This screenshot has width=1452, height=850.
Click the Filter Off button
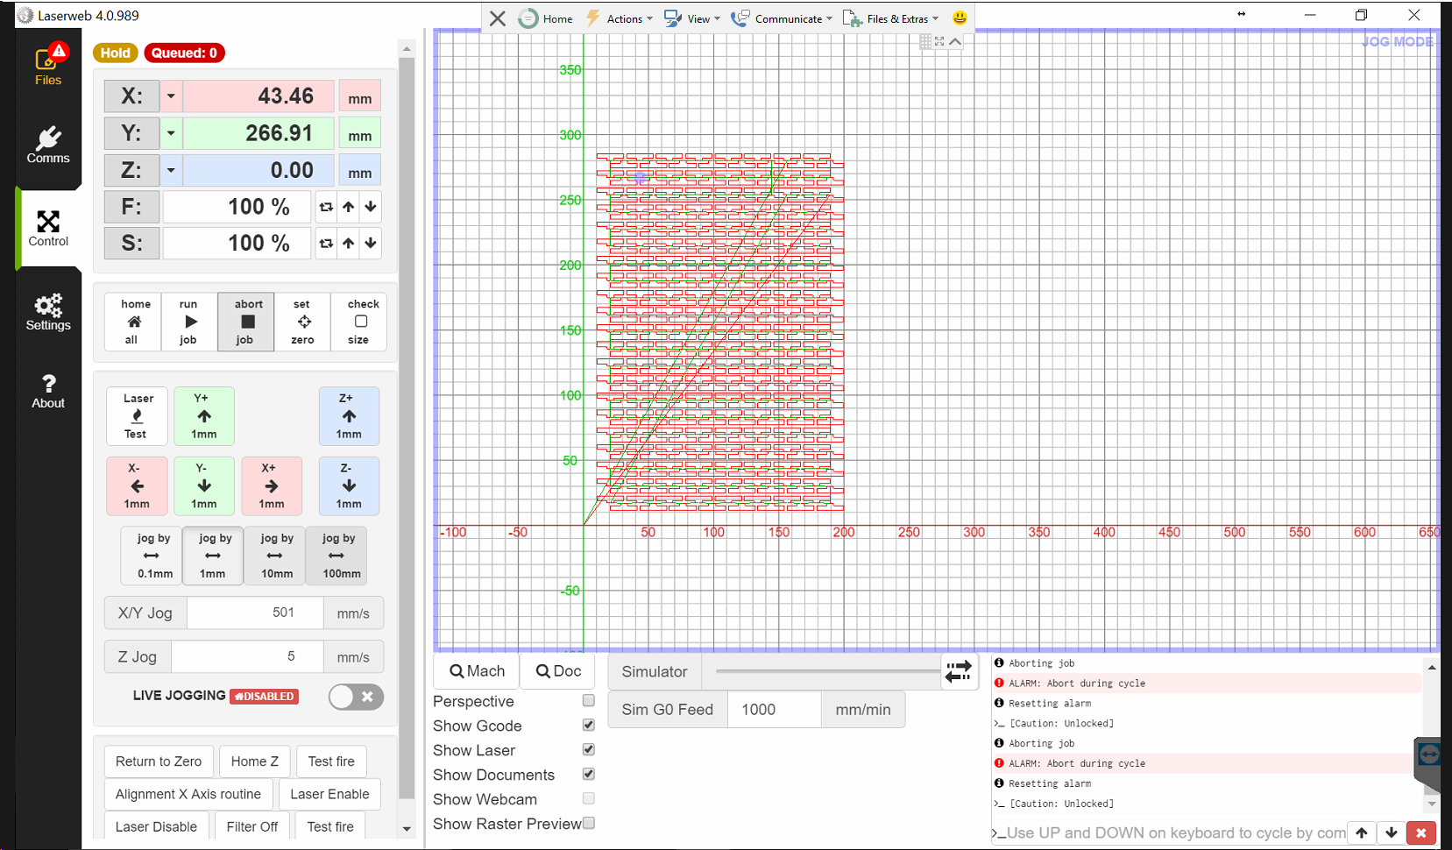click(x=252, y=826)
